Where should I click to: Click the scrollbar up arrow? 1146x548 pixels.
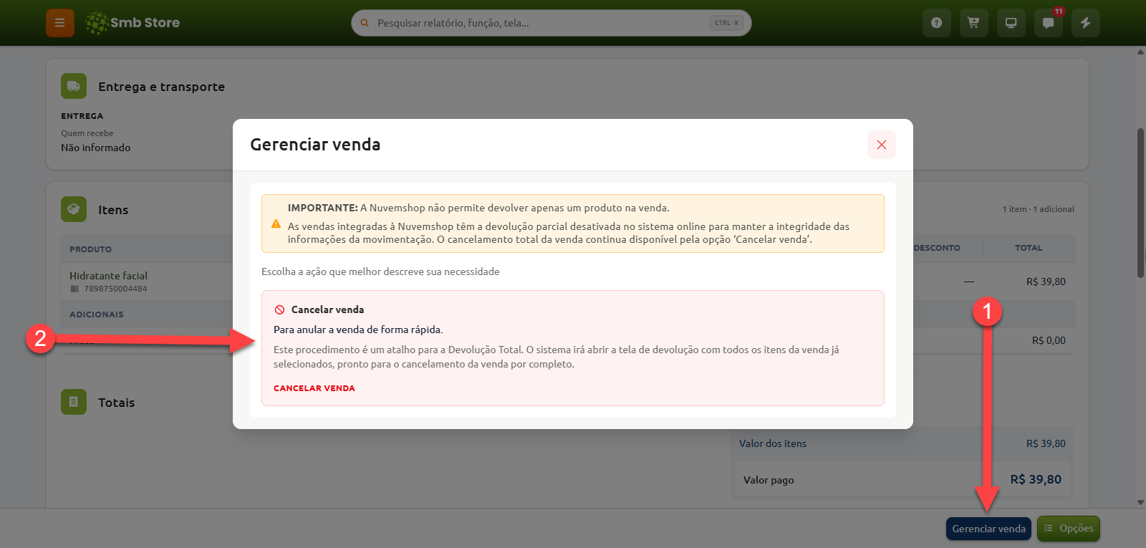pyautogui.click(x=1140, y=52)
